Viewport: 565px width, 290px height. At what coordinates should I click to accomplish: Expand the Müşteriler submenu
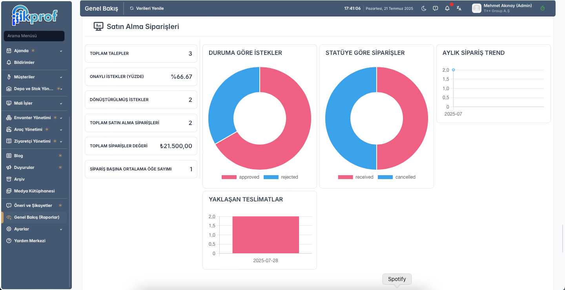click(x=61, y=77)
